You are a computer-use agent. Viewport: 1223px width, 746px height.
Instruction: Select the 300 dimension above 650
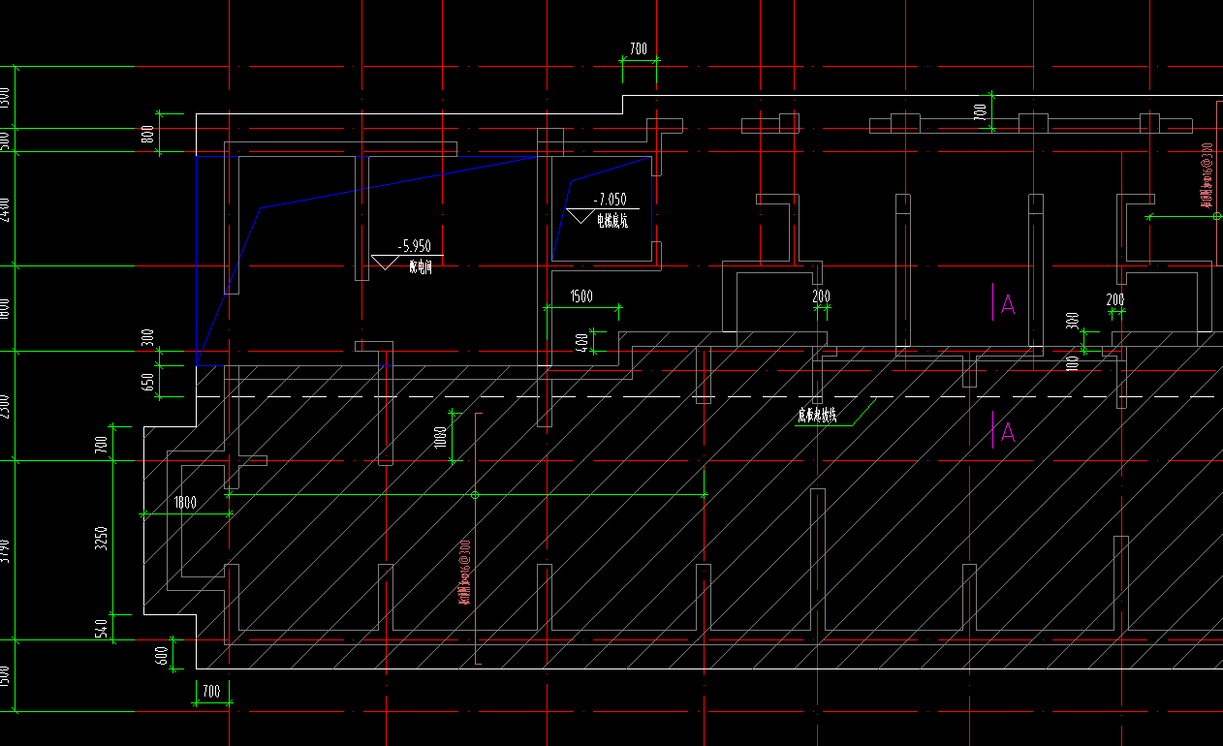(148, 337)
